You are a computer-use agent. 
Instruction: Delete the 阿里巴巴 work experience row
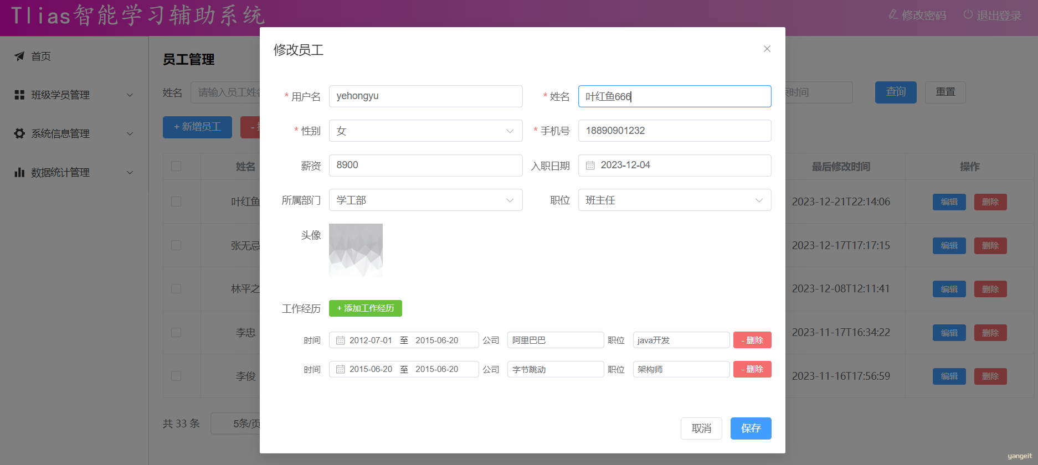752,340
